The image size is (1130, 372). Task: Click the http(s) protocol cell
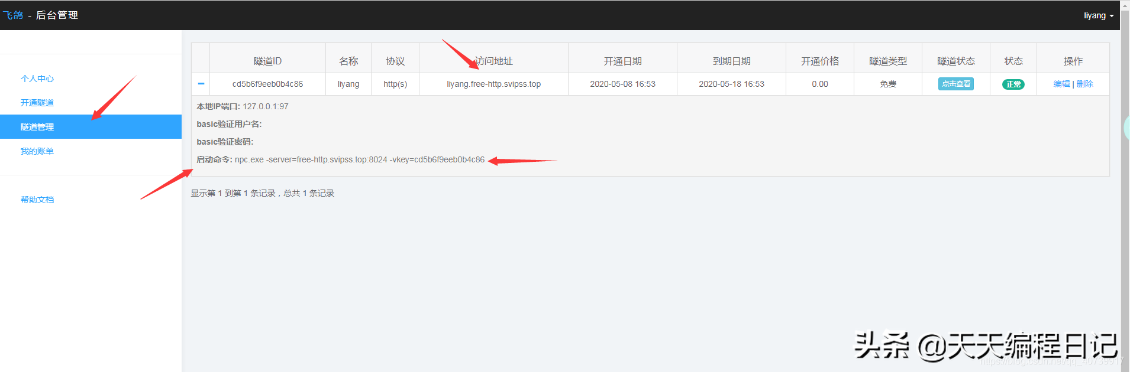395,84
